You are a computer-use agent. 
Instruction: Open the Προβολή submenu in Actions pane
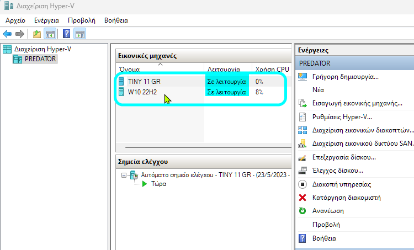(x=326, y=225)
